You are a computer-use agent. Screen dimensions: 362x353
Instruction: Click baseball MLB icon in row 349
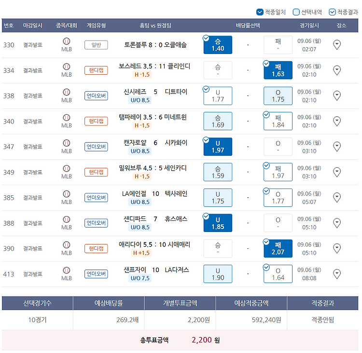(x=67, y=169)
